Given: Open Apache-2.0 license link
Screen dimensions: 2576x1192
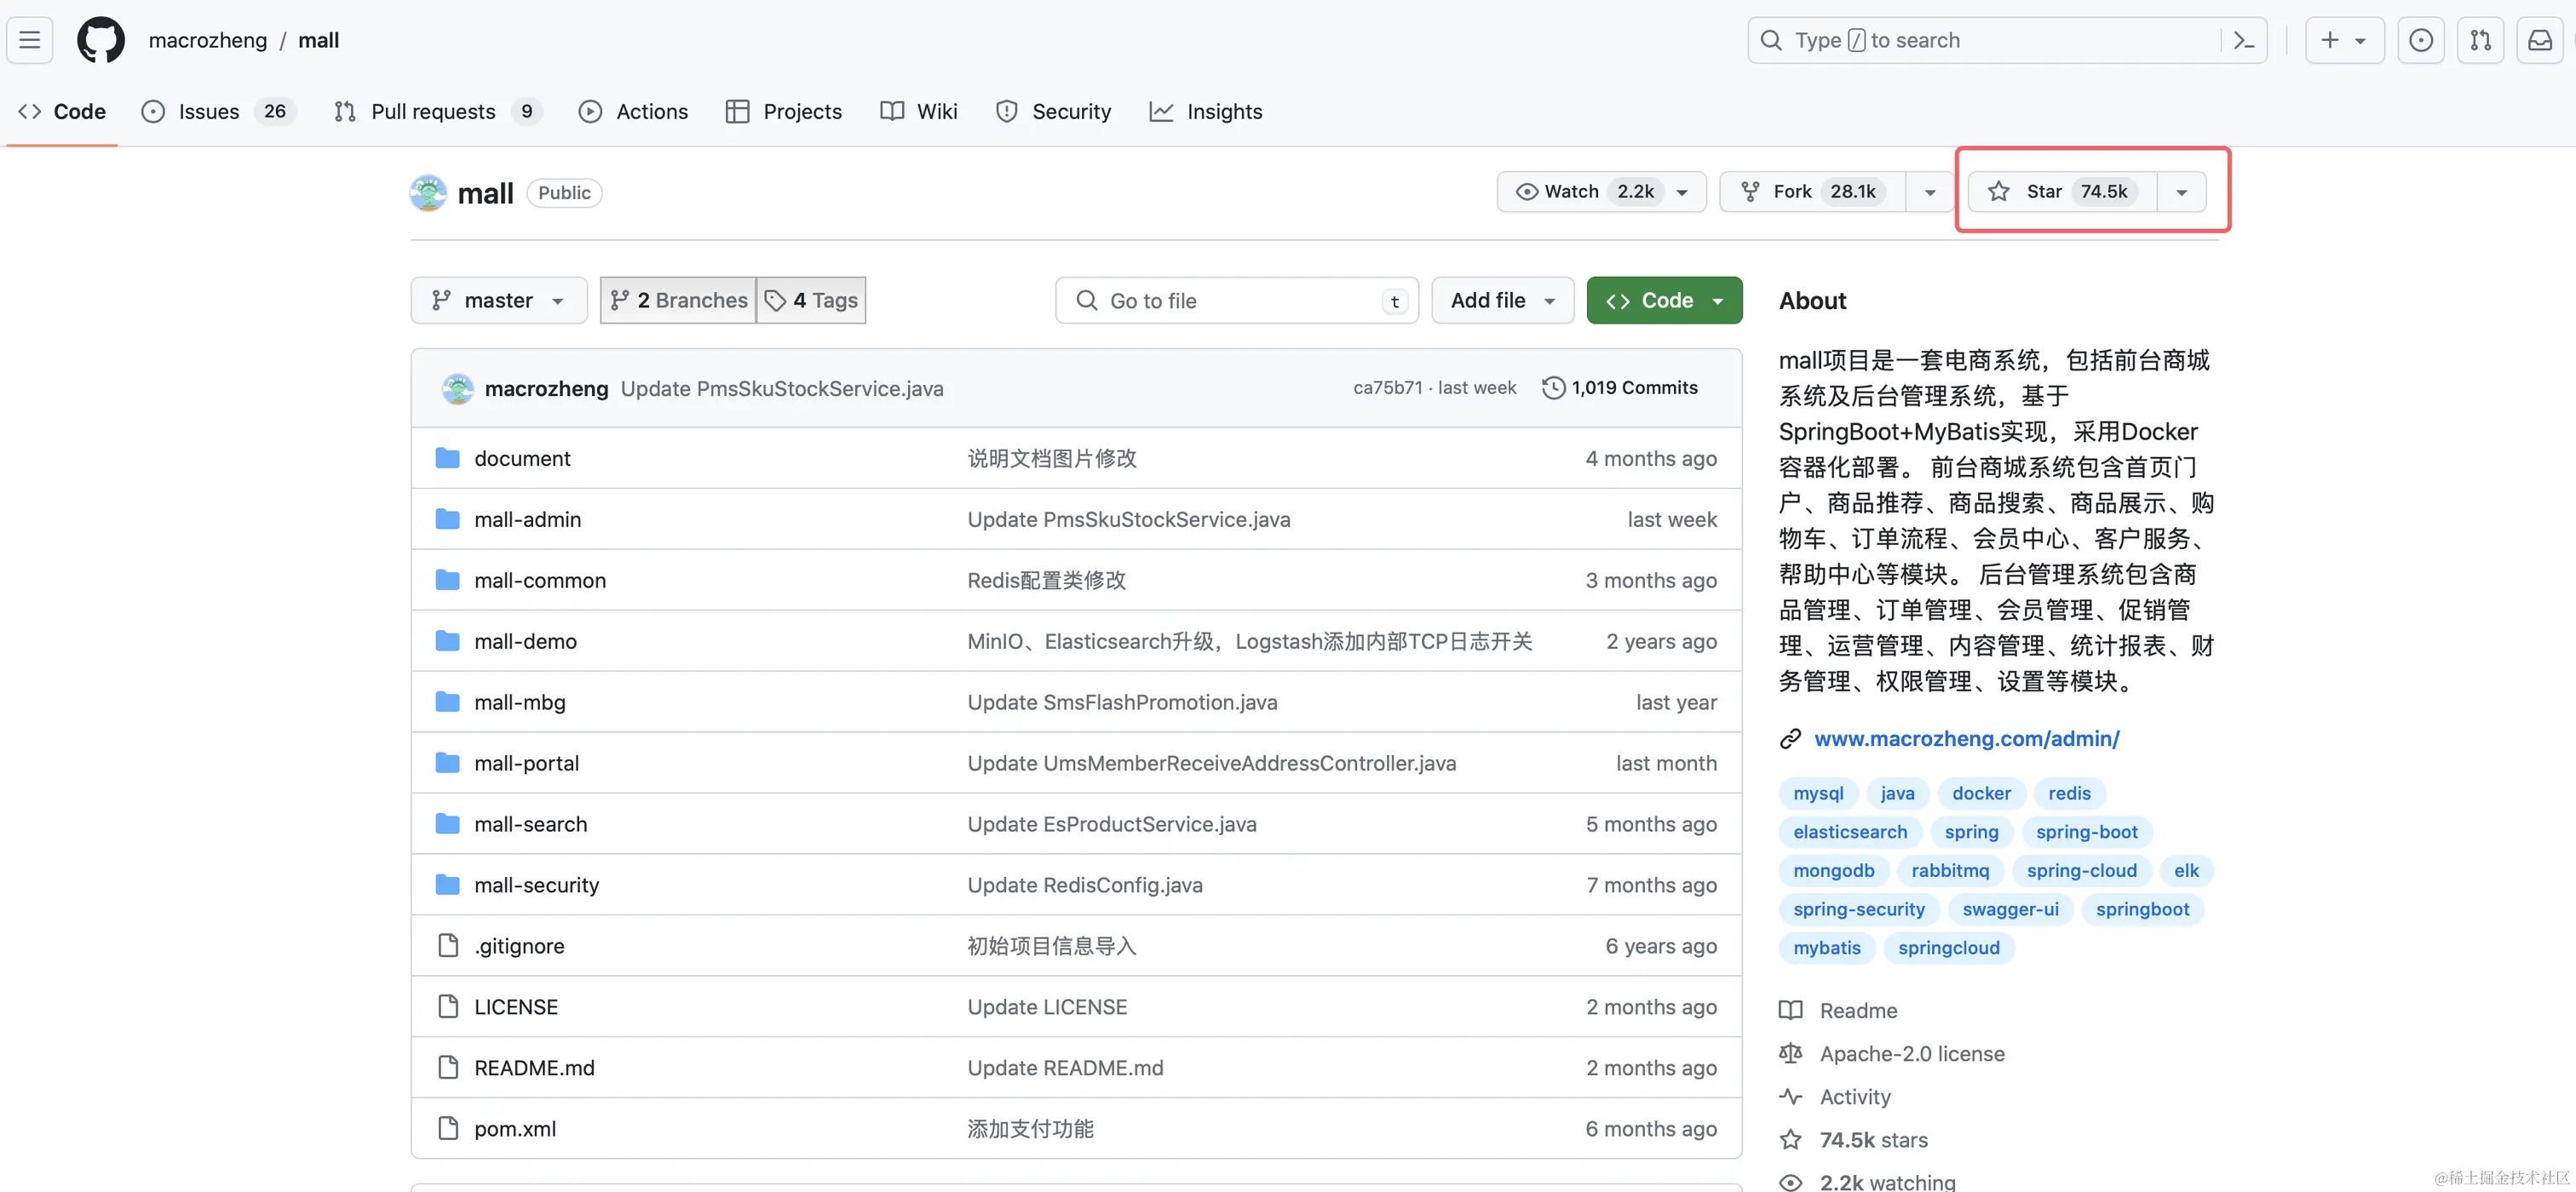Looking at the screenshot, I should tap(1911, 1053).
